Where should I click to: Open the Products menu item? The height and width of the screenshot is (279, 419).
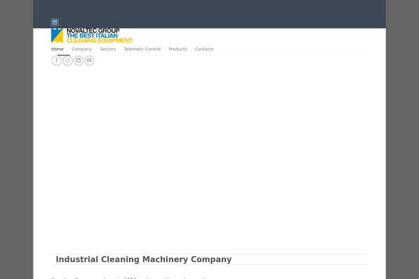point(177,49)
